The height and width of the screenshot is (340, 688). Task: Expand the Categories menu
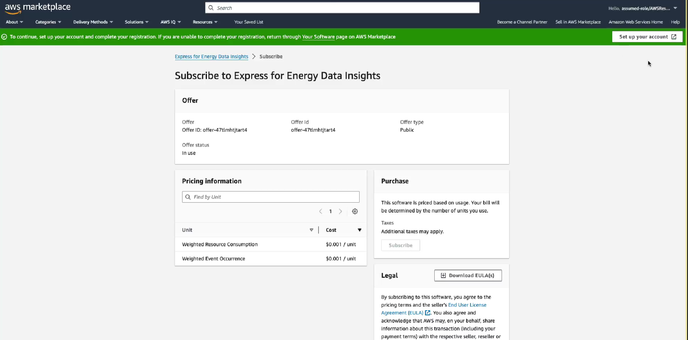click(x=48, y=22)
